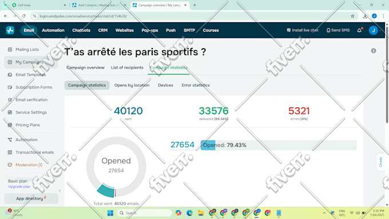The image size is (389, 219).
Task: Open Copilot from the taskbar
Action: pos(178,213)
